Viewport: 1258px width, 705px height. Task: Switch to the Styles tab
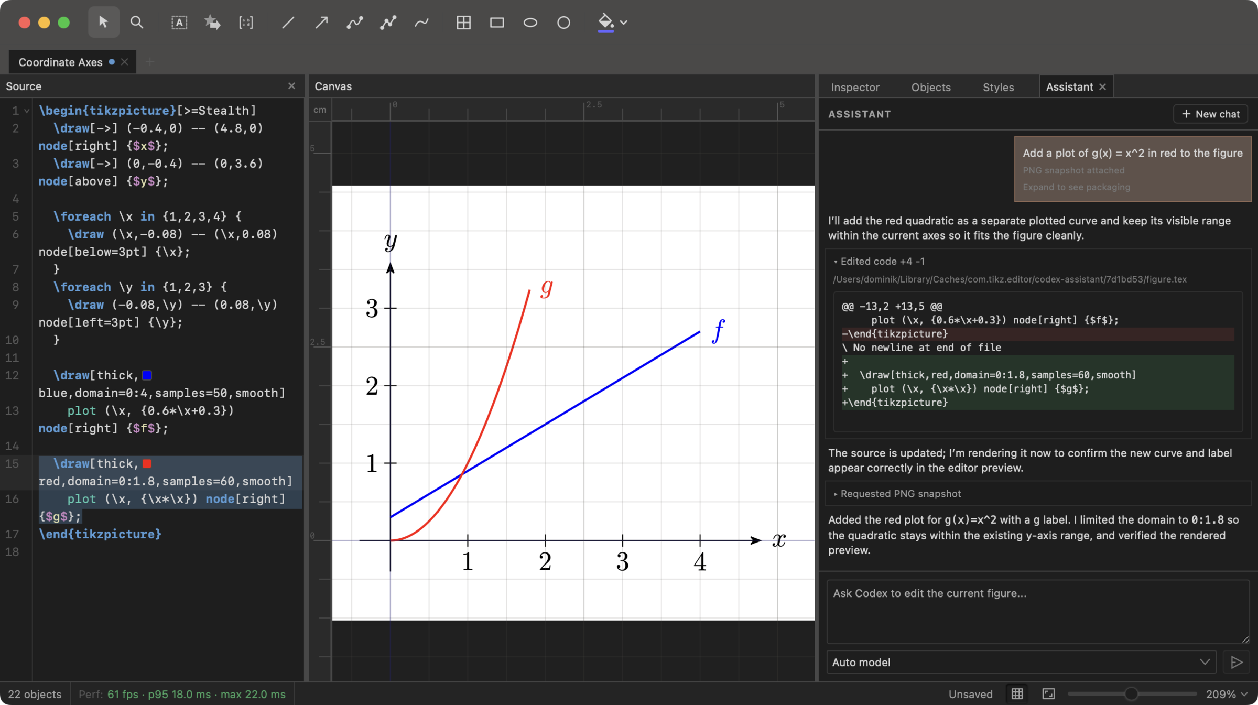click(998, 87)
